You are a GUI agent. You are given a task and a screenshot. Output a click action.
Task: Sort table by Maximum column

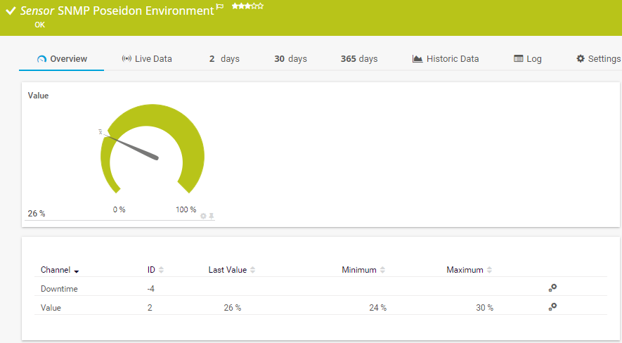click(x=469, y=270)
